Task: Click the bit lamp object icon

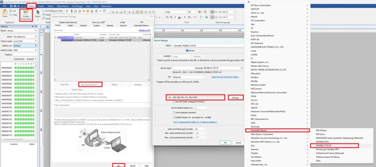Action: tap(68, 11)
